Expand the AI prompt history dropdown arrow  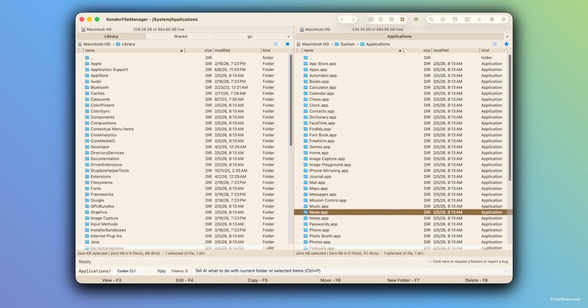506,271
